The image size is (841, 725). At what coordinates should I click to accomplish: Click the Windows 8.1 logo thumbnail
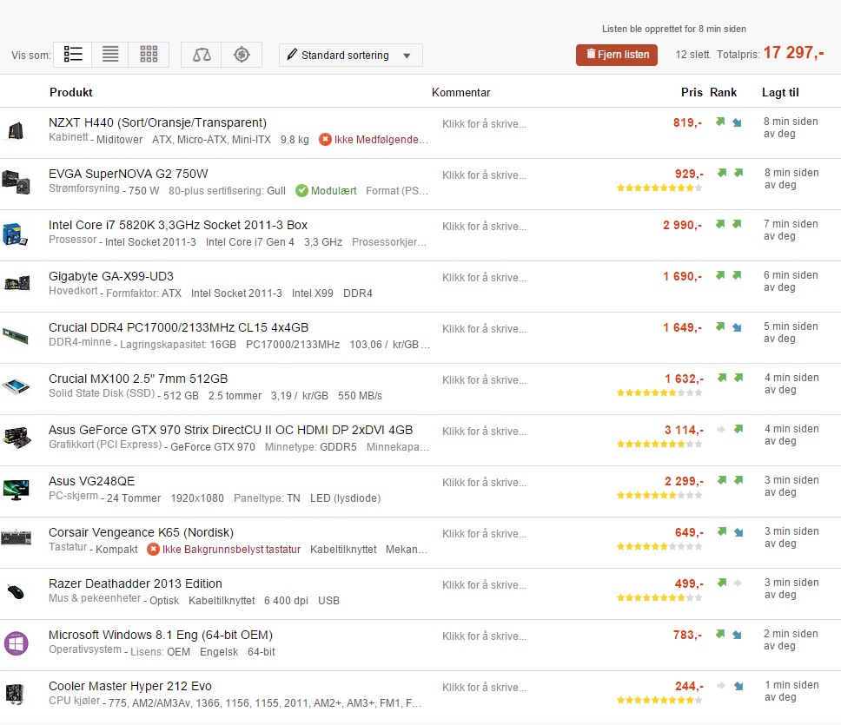(x=17, y=643)
